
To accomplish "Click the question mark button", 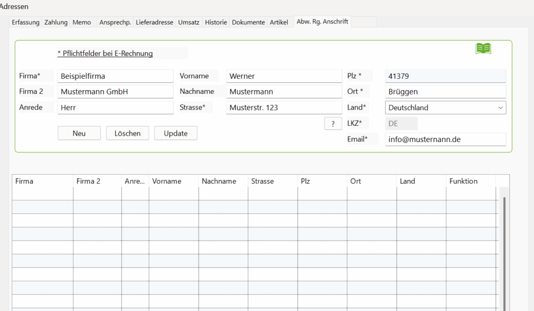I will tap(333, 124).
